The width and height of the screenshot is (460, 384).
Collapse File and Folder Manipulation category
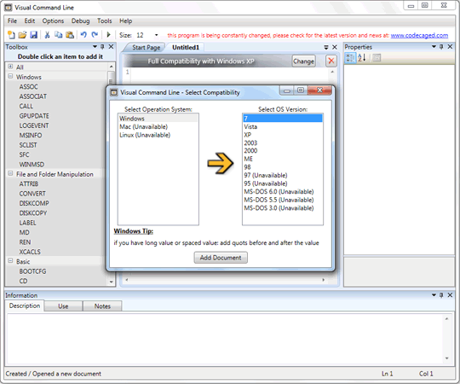[10, 173]
